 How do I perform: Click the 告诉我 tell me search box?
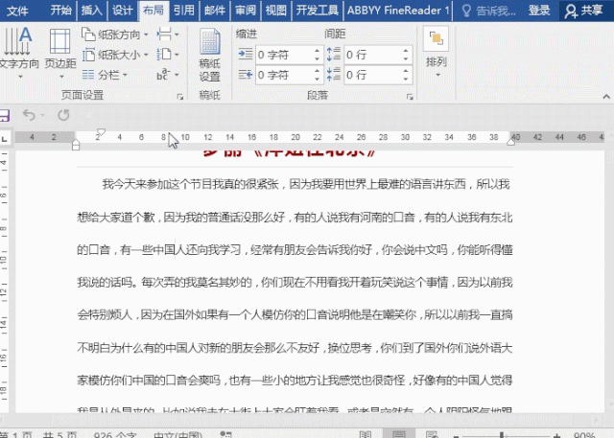[x=488, y=11]
